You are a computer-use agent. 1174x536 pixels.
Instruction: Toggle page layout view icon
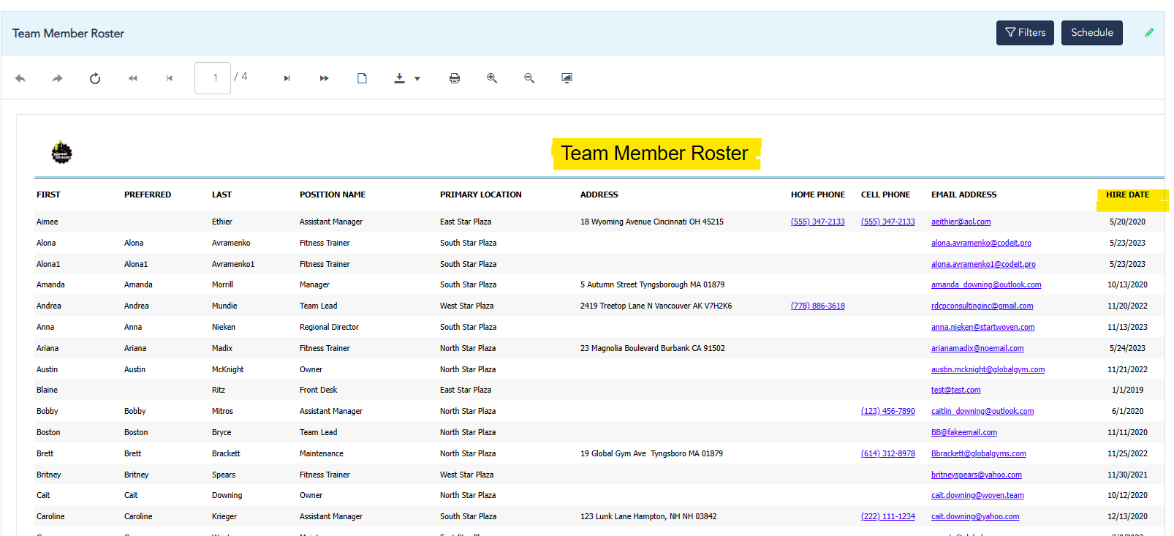pyautogui.click(x=362, y=78)
